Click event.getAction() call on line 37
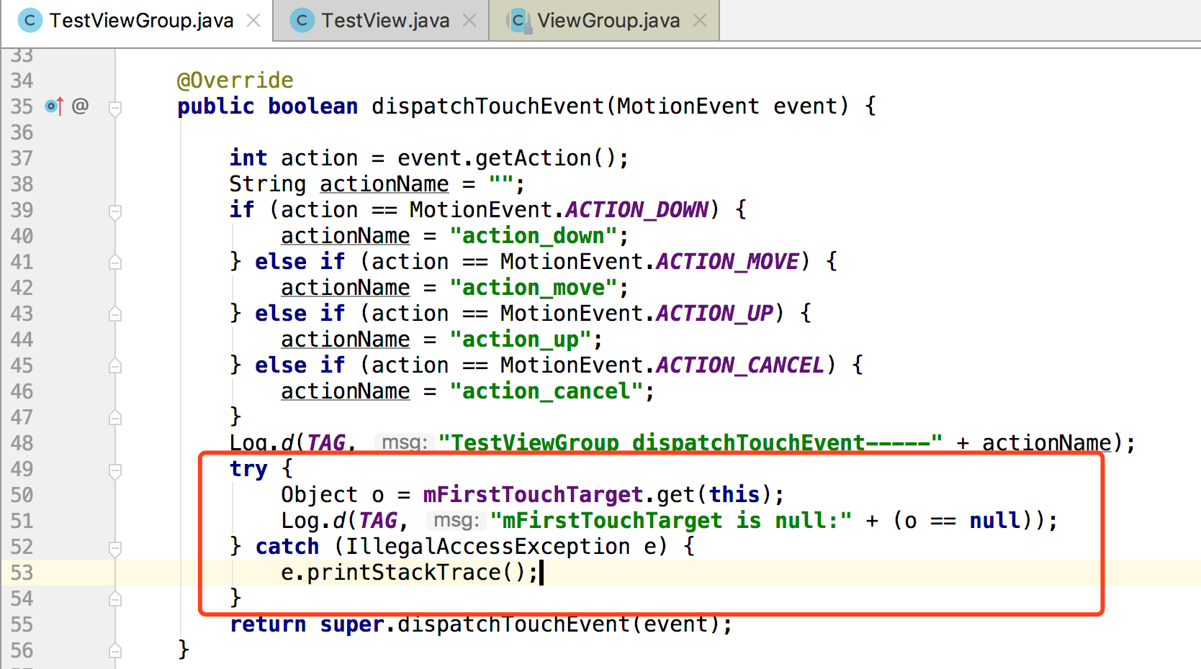 click(x=507, y=158)
